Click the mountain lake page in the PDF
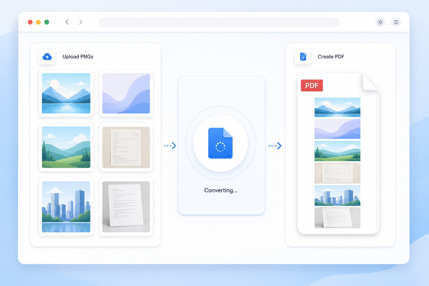429x286 pixels. (x=337, y=107)
